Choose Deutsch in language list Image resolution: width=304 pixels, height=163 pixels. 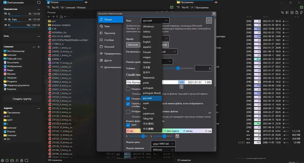click(x=151, y=37)
